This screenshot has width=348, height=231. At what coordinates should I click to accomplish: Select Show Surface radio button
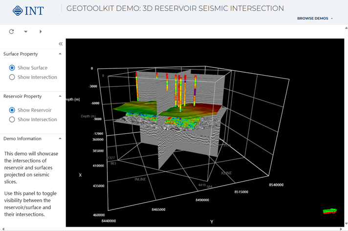pyautogui.click(x=12, y=68)
